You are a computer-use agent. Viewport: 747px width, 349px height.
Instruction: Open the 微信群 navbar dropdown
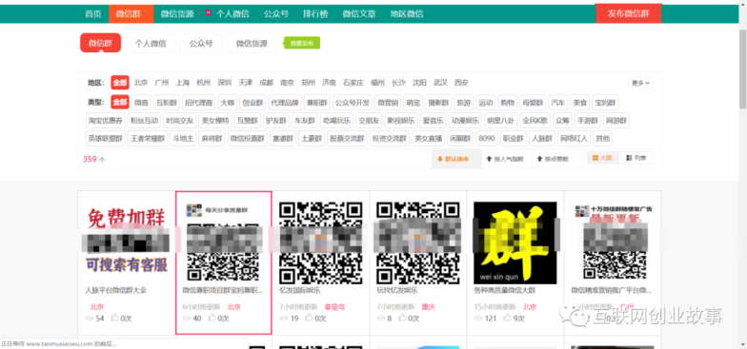(x=131, y=13)
